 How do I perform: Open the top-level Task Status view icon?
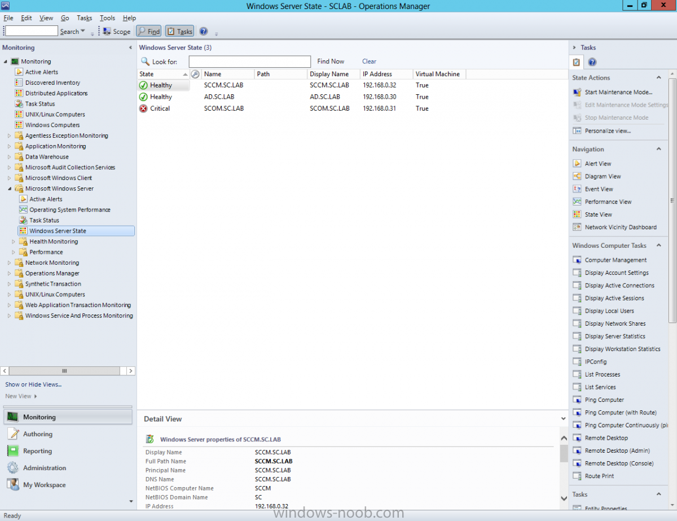[x=19, y=104]
